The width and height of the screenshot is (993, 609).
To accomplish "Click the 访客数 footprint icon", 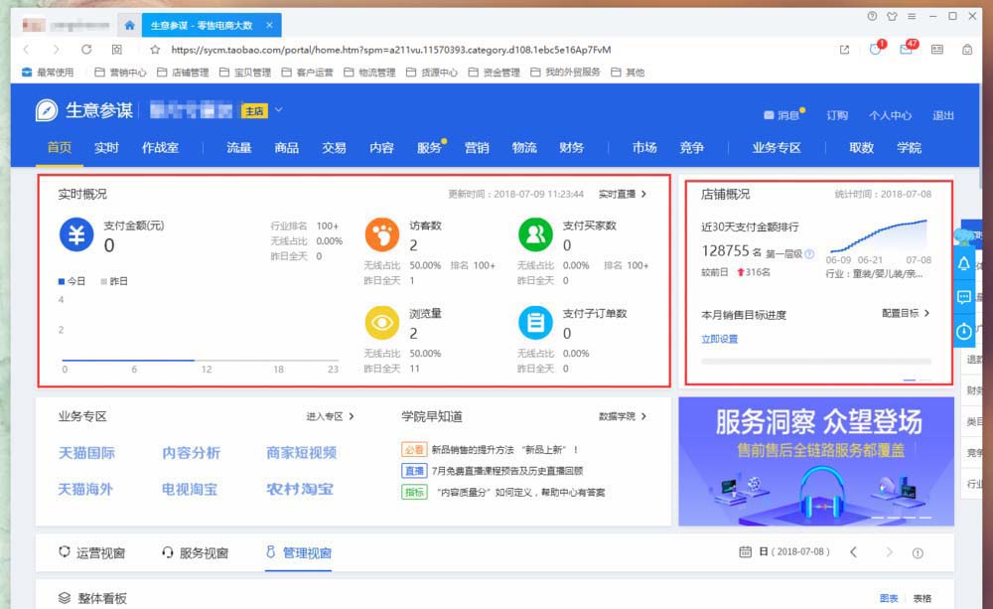I will click(x=382, y=234).
